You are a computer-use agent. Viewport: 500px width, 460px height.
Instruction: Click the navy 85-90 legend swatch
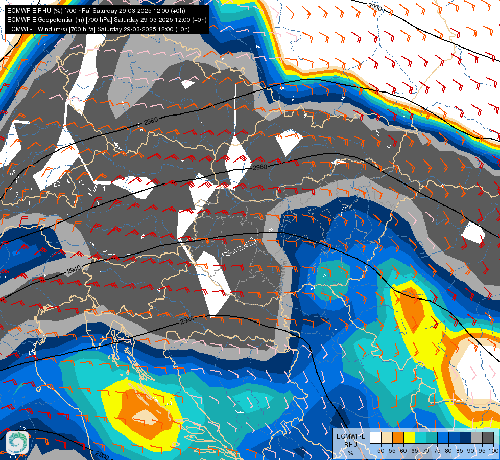pyautogui.click(x=466, y=438)
